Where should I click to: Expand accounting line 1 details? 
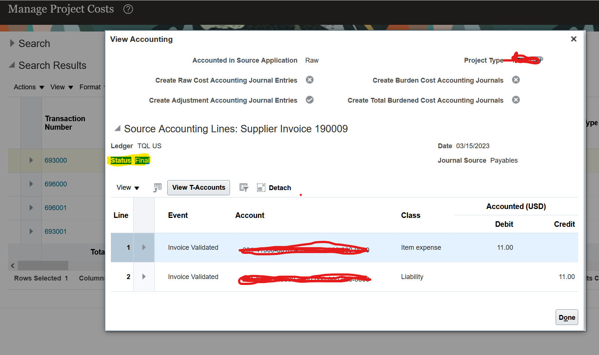click(144, 247)
